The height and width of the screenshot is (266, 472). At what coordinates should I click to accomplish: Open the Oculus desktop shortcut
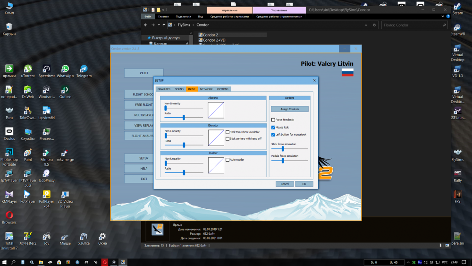pyautogui.click(x=9, y=134)
